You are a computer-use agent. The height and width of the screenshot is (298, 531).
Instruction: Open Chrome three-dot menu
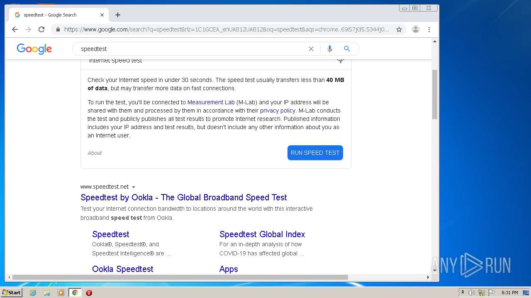429,29
